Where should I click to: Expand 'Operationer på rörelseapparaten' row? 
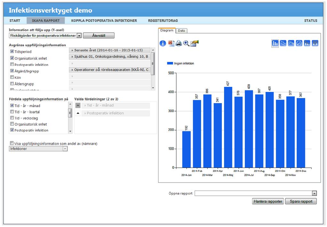click(x=110, y=70)
